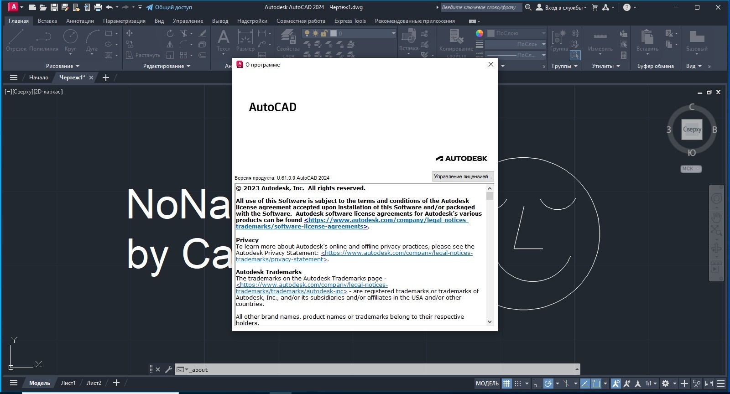The height and width of the screenshot is (394, 730).
Task: Open the AutoCAD application menu
Action: coord(15,7)
